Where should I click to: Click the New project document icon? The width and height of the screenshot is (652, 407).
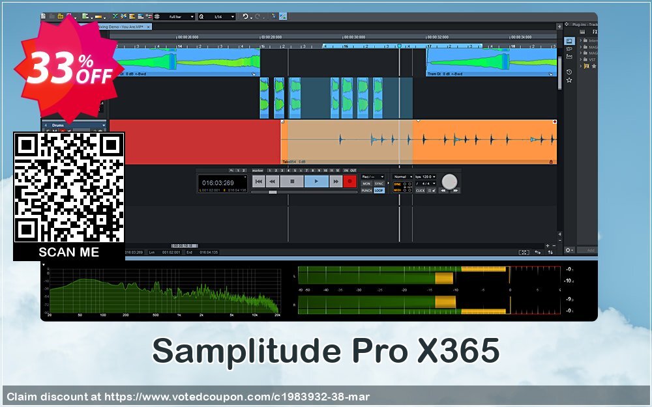coord(43,17)
